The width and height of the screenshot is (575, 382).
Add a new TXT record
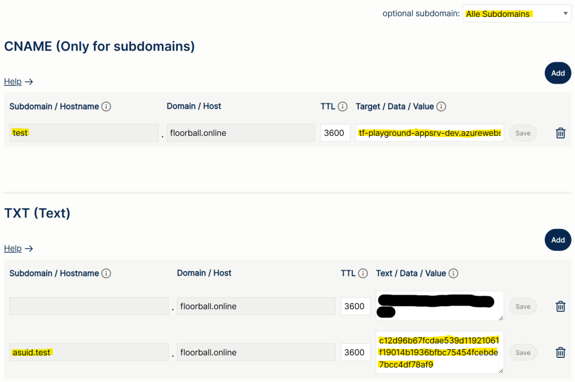click(558, 240)
